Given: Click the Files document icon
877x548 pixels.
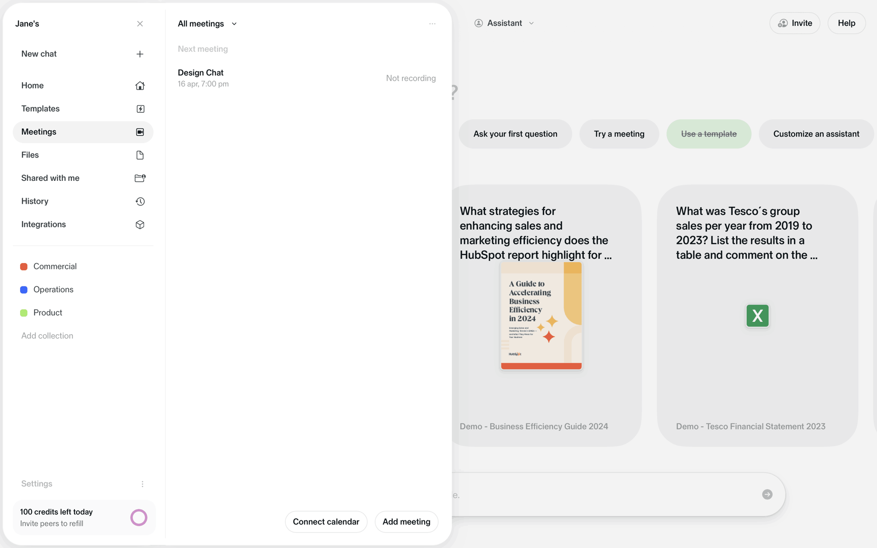Looking at the screenshot, I should click(140, 155).
